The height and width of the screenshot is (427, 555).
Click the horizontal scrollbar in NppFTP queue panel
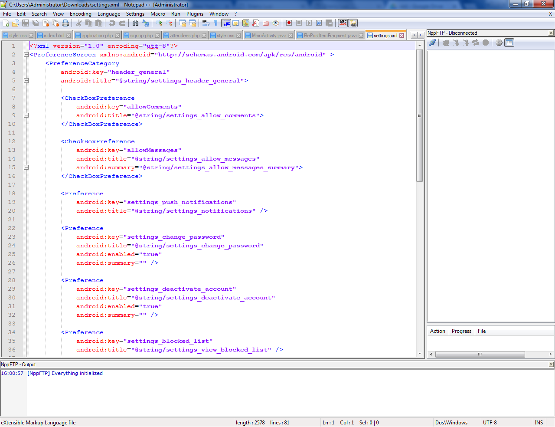pyautogui.click(x=480, y=354)
